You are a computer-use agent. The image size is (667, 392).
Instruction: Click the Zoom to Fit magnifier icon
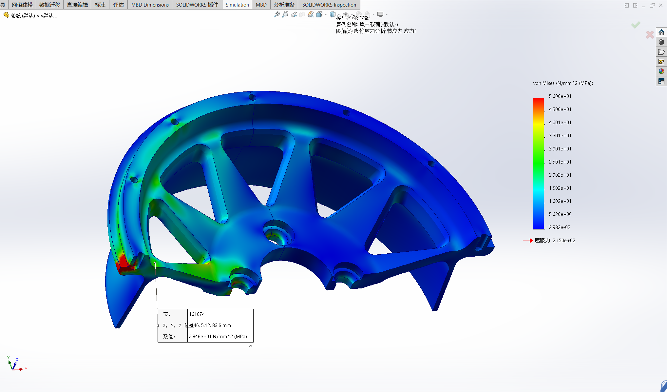[277, 14]
